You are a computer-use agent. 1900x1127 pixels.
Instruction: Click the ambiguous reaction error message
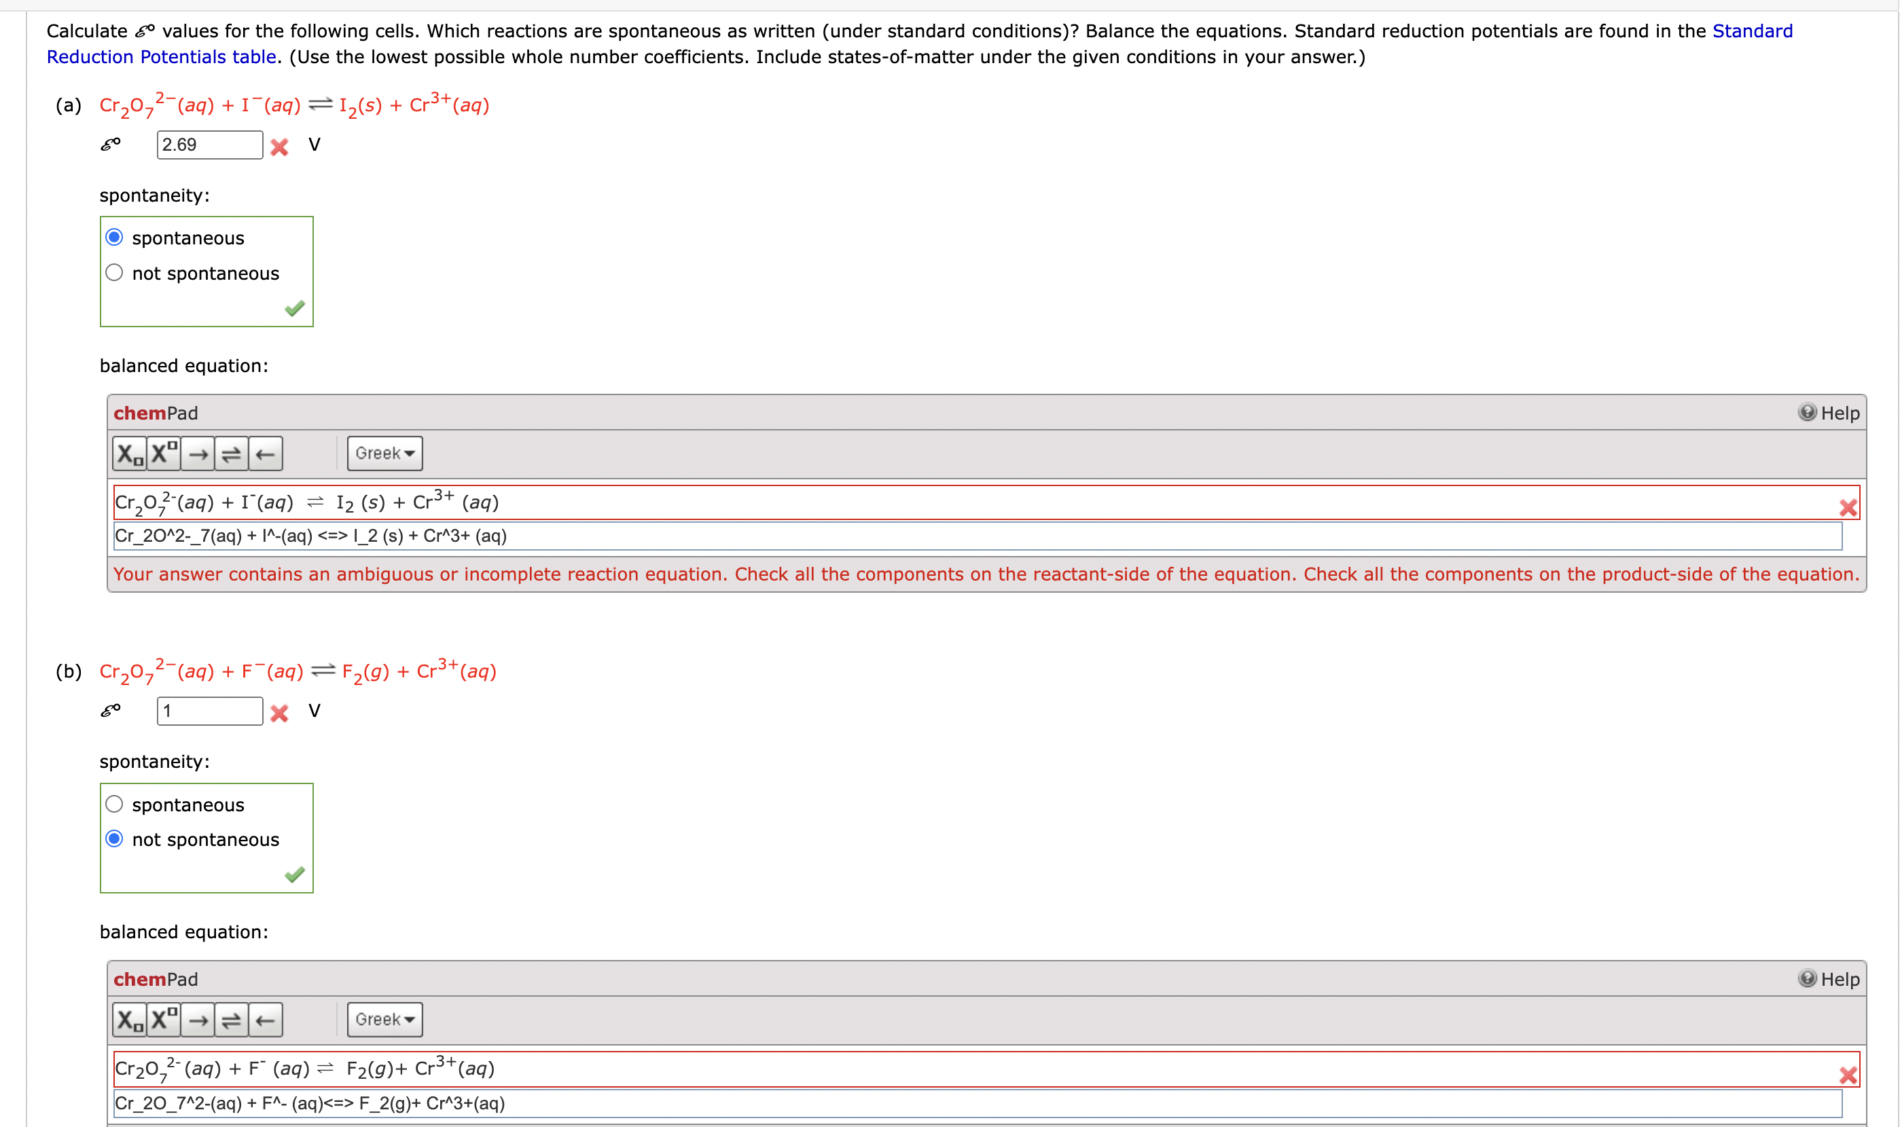(x=986, y=574)
